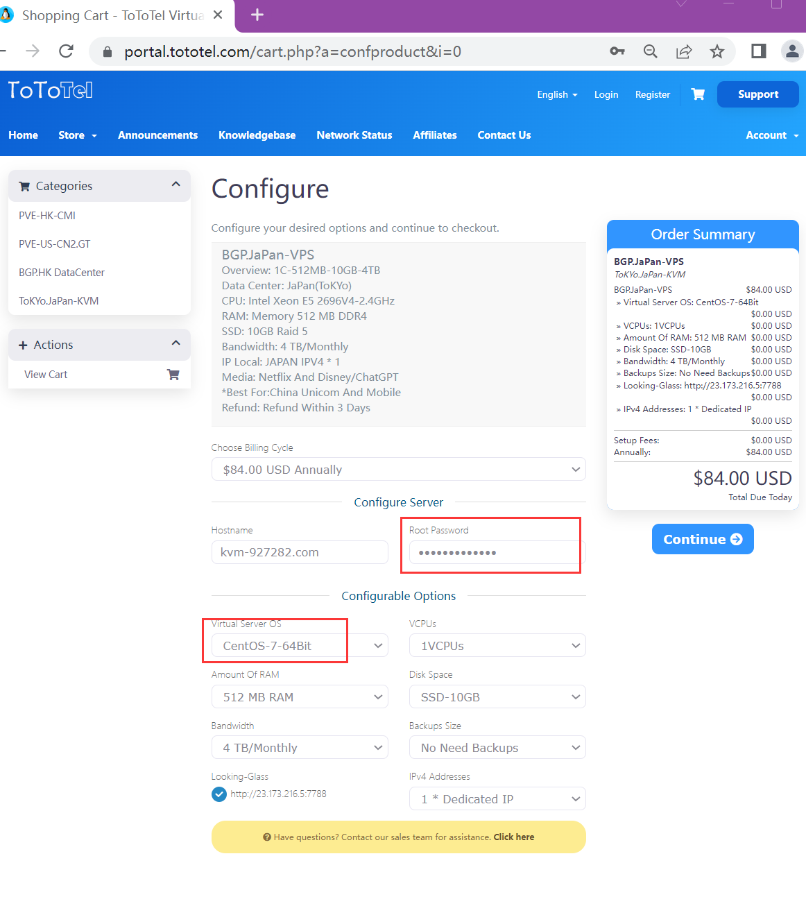Click the Continue button

pyautogui.click(x=703, y=539)
